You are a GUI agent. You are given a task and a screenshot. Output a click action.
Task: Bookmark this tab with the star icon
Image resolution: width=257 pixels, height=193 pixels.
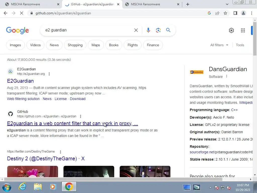pyautogui.click(x=225, y=13)
